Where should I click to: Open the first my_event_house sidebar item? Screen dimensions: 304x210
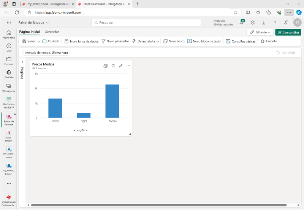(9, 152)
